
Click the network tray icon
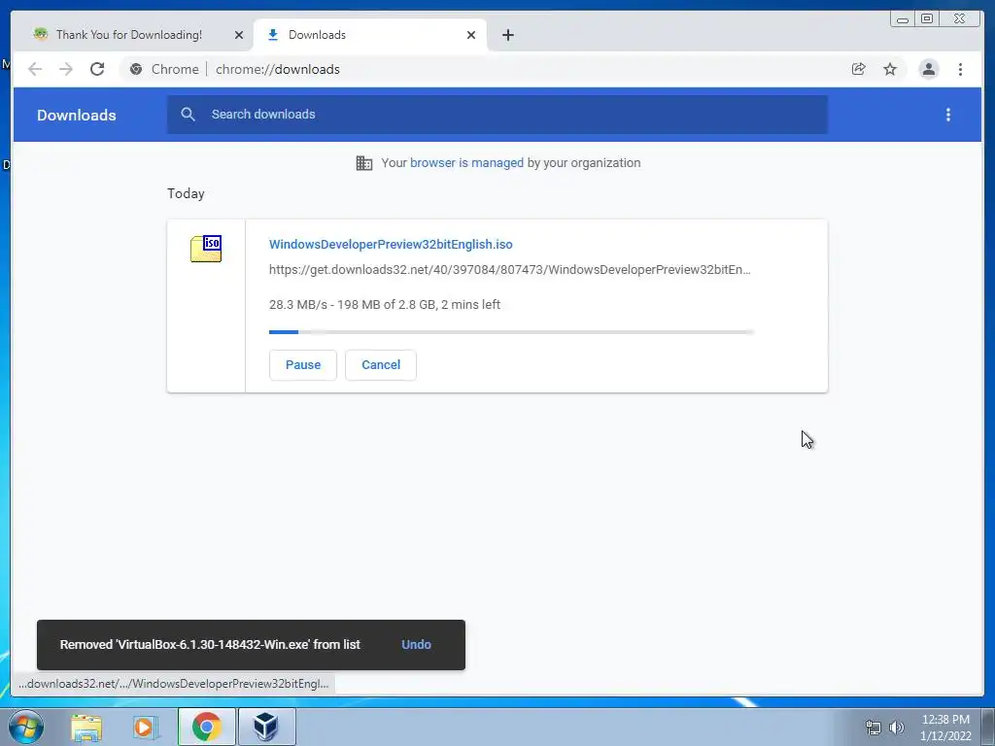click(x=874, y=728)
